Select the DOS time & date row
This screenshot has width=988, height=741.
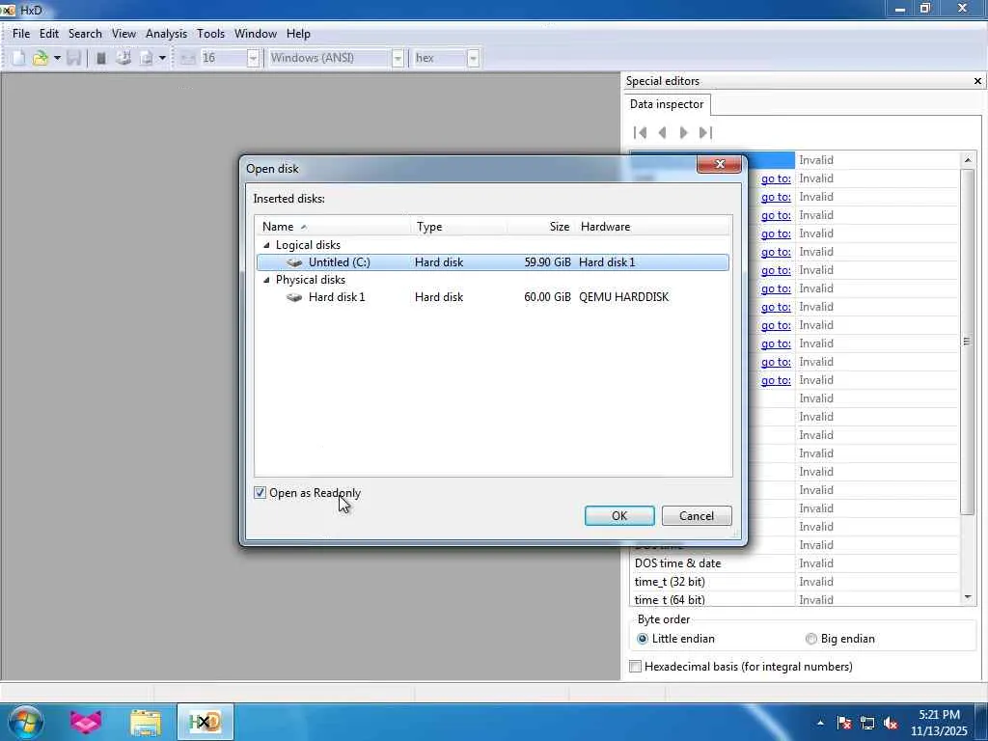[795, 563]
